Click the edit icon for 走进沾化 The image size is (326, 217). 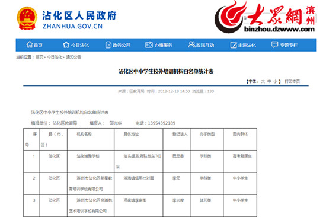[234, 45]
